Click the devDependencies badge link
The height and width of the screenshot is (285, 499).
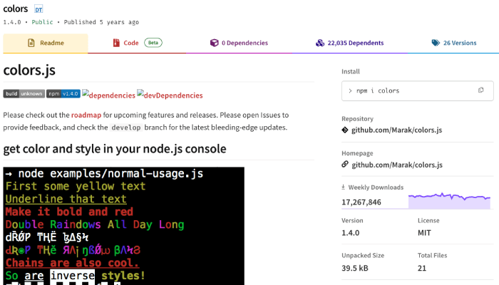pyautogui.click(x=170, y=95)
